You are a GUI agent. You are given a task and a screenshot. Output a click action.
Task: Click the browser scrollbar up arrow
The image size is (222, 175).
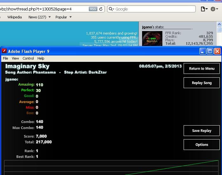click(x=219, y=24)
